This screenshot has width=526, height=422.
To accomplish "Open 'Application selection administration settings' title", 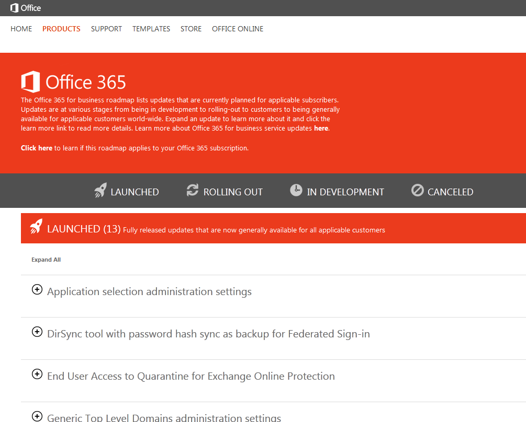I will pyautogui.click(x=149, y=291).
